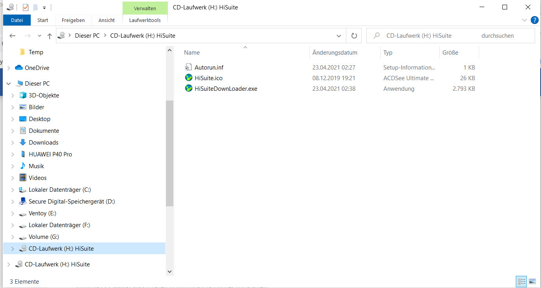Open the Start ribbon tab
Screen dimensions: 541x288
coord(43,20)
